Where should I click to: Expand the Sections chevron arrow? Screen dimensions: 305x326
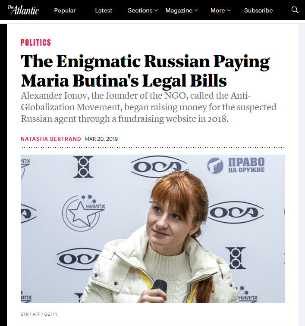[x=156, y=10]
